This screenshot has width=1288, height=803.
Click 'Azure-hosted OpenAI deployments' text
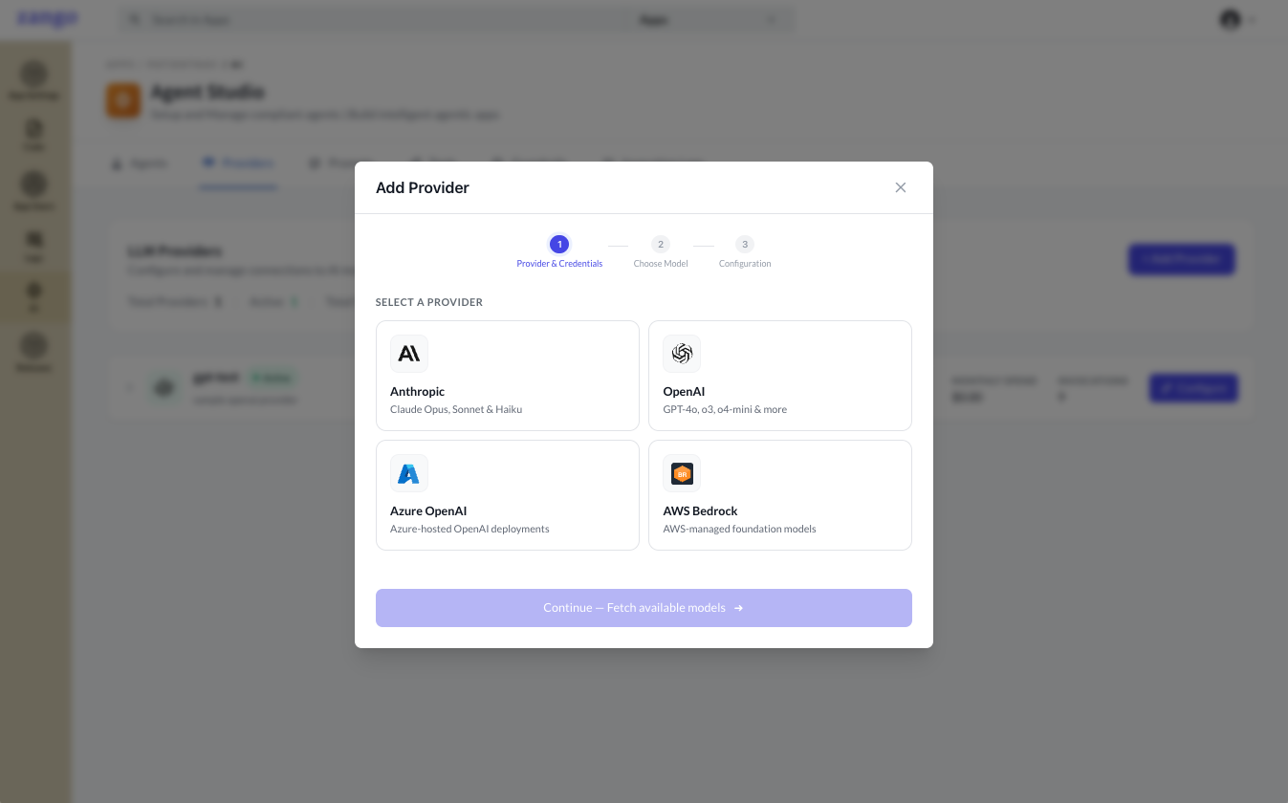pyautogui.click(x=469, y=529)
